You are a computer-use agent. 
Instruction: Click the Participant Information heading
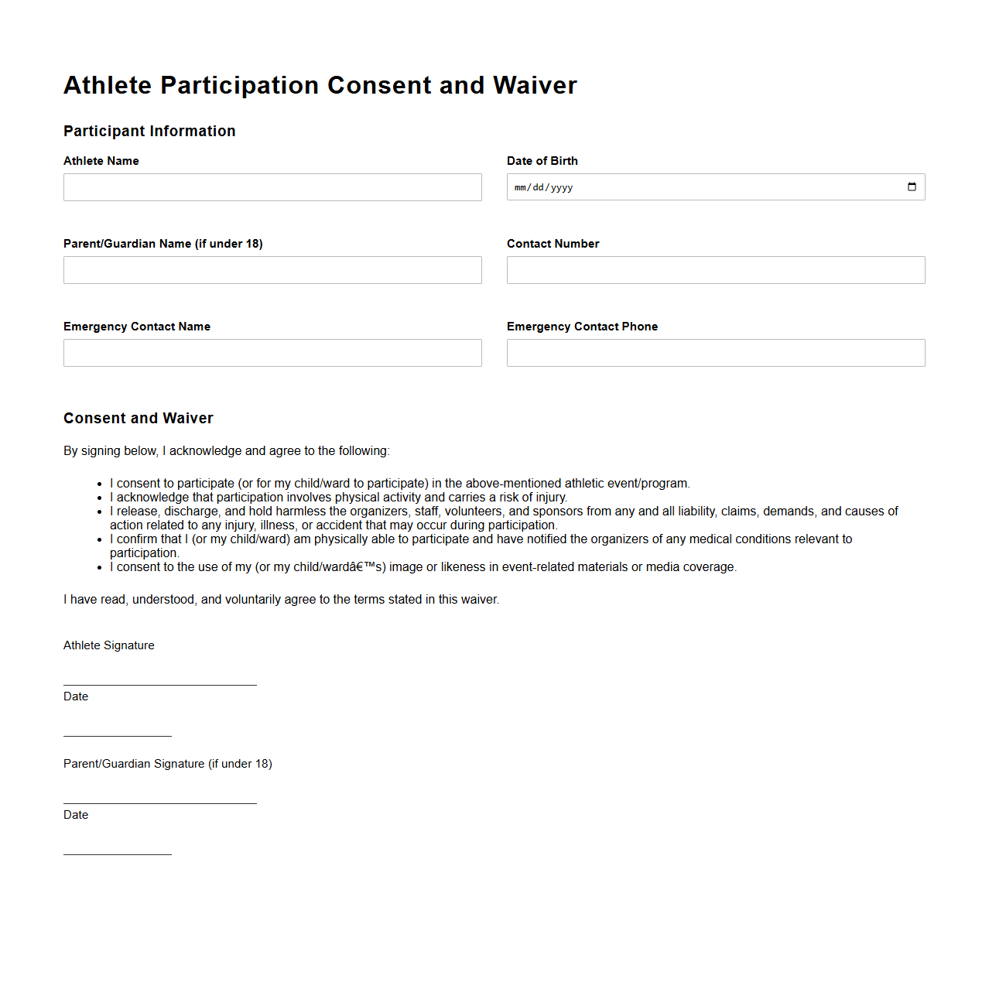[x=149, y=131]
